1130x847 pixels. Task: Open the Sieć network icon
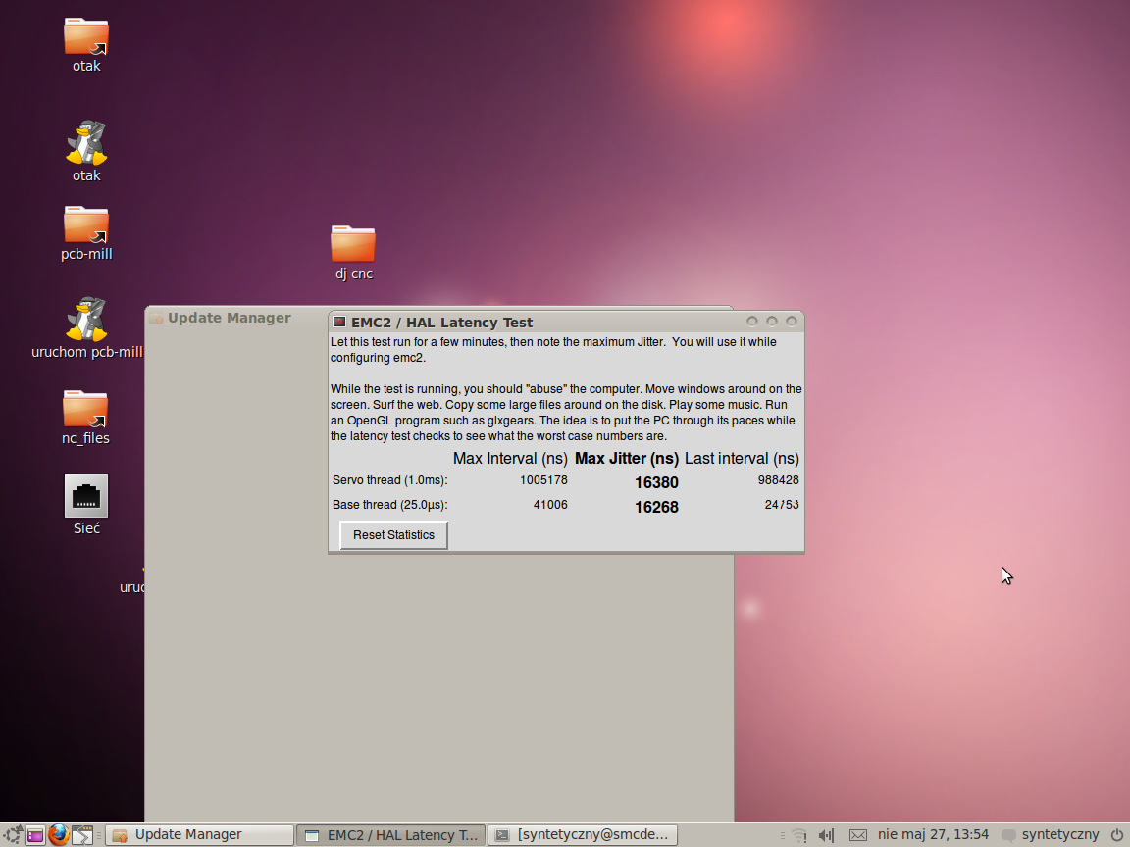tap(85, 495)
